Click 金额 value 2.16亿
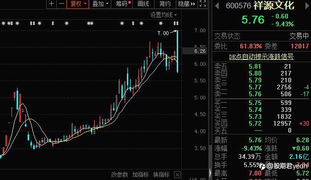311x180 pixels. [x=299, y=157]
